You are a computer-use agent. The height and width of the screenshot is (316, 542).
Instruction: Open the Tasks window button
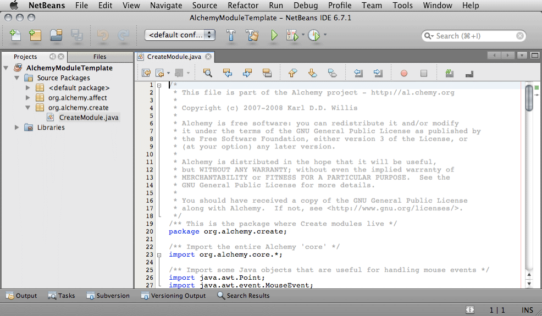[x=62, y=296]
